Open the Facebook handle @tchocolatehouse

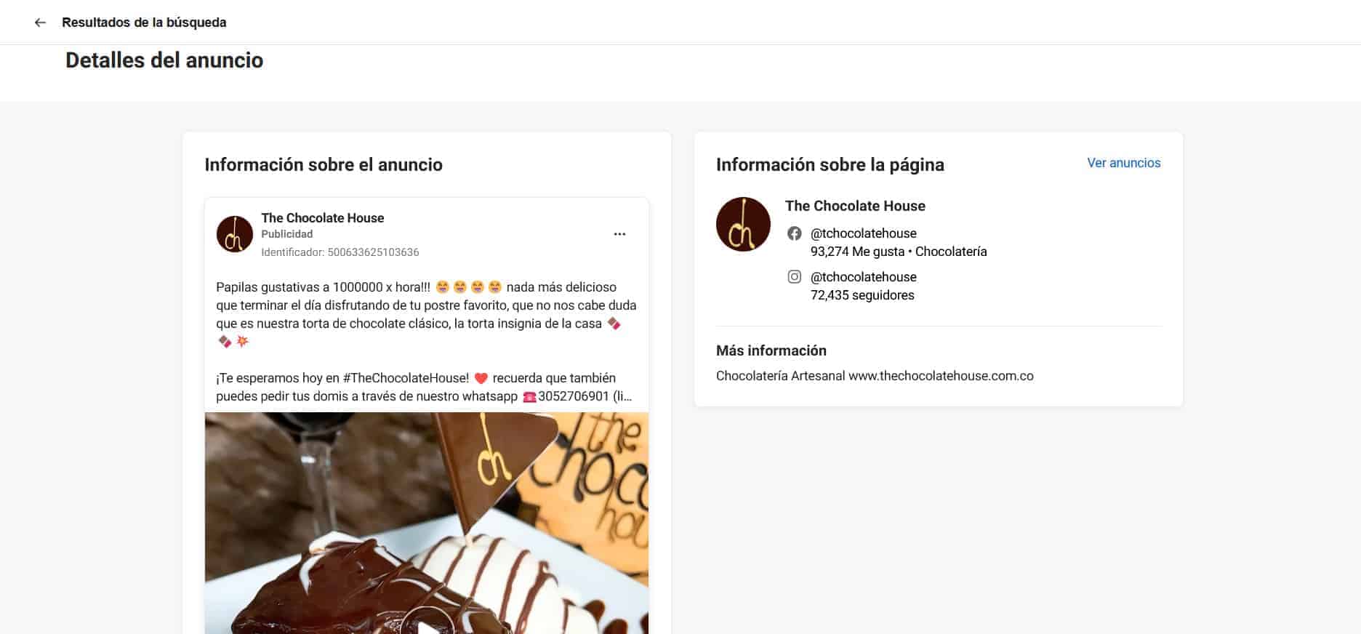(x=864, y=233)
